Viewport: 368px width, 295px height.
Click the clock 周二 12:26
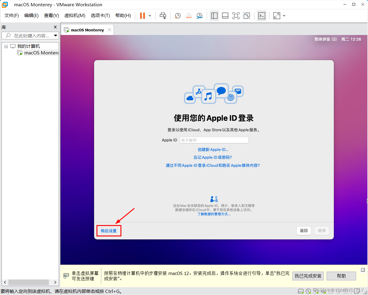(351, 39)
